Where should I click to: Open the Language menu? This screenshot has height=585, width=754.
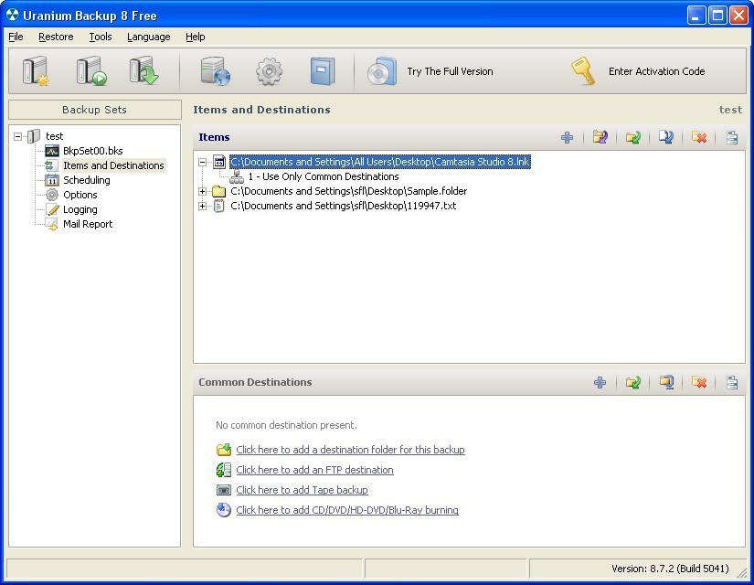[148, 37]
